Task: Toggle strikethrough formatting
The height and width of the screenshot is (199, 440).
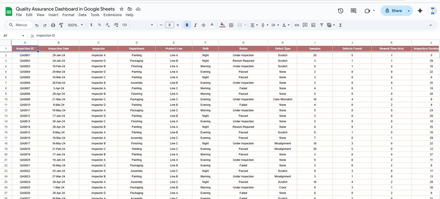Action: [203, 25]
